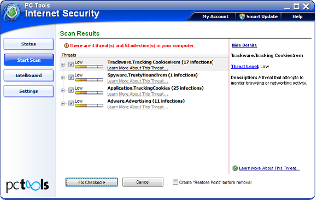This screenshot has height=200, width=317.
Task: Select the Adware.Advertising (11 infections) row
Action: pos(144,103)
